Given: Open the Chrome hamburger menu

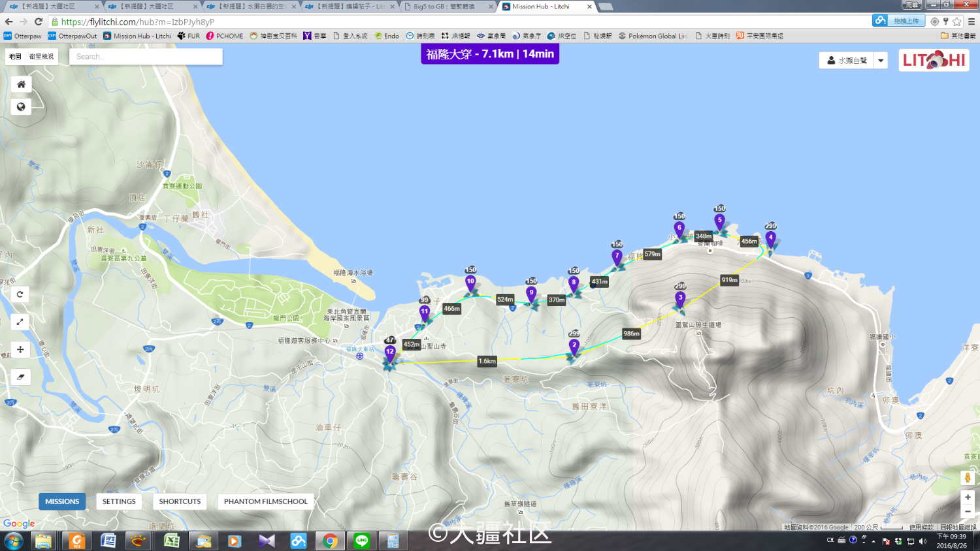Looking at the screenshot, I should coord(971,22).
